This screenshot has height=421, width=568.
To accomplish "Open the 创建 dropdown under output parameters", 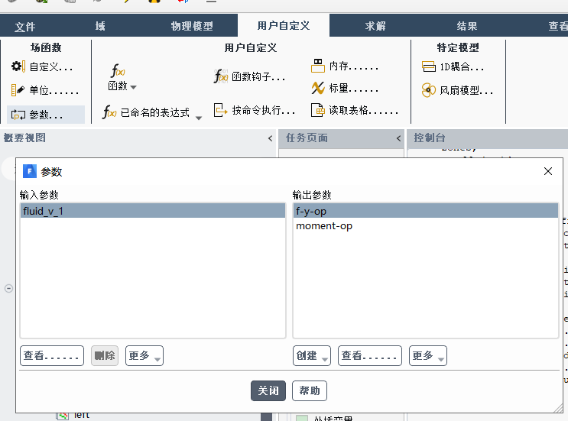I will click(312, 356).
